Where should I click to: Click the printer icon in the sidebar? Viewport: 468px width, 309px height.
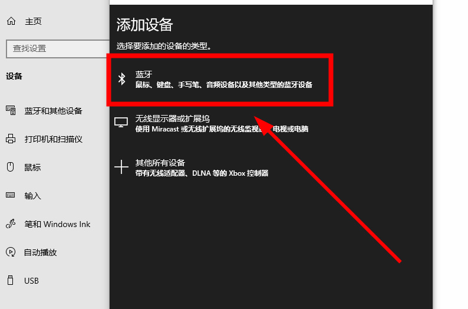[x=11, y=139]
